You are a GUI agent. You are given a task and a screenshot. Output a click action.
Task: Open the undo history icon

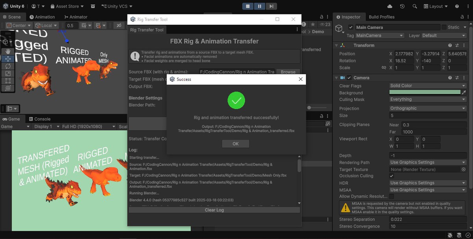click(402, 6)
